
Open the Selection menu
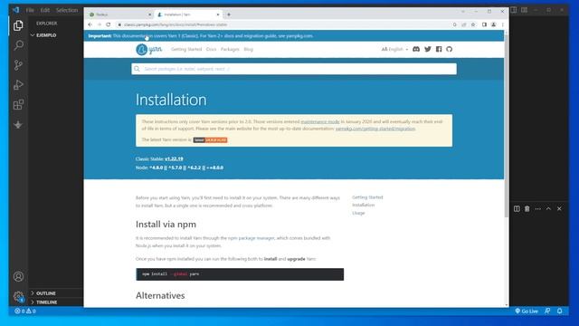point(67,10)
